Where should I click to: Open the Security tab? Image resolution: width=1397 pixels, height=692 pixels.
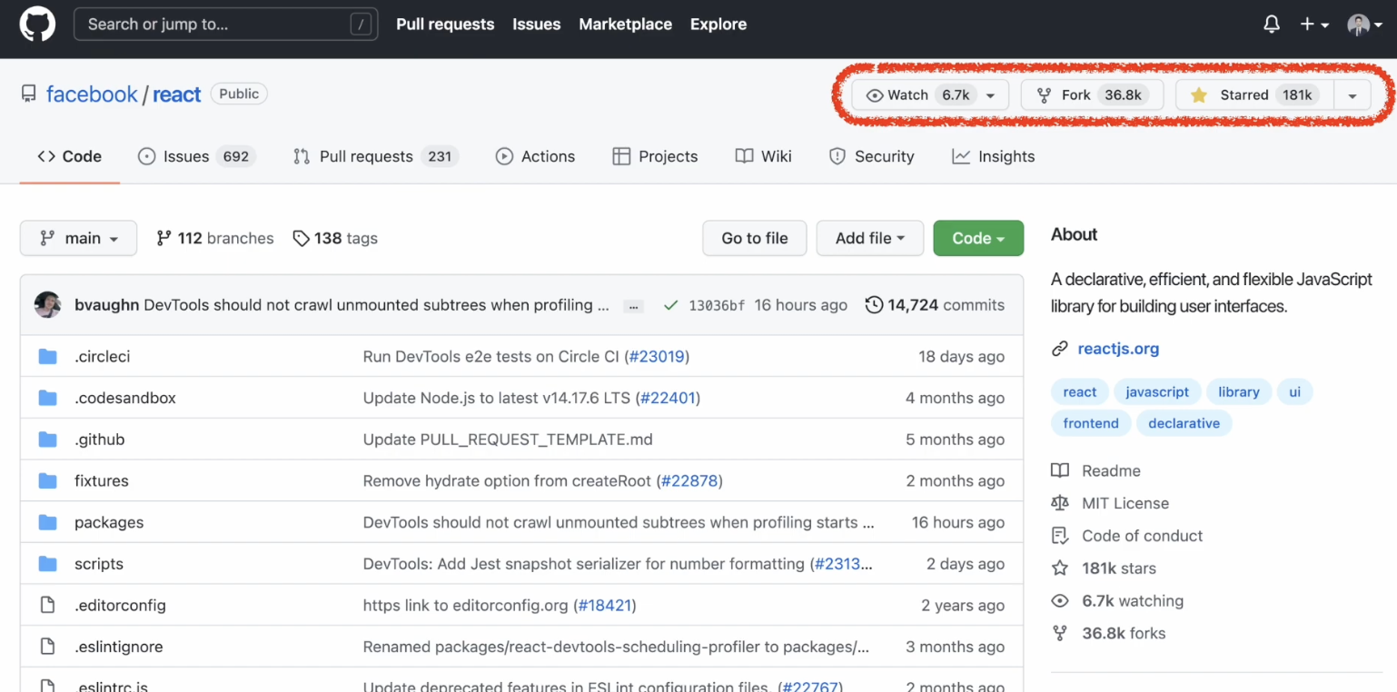click(871, 156)
